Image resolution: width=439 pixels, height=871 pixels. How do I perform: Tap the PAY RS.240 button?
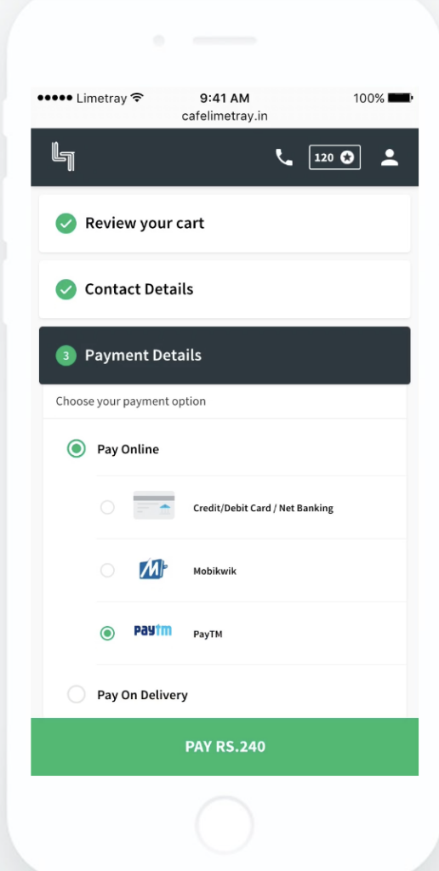225,747
